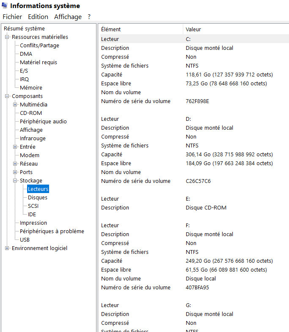Select IDE tree item
Screen dimensions: 289x332
[32, 215]
